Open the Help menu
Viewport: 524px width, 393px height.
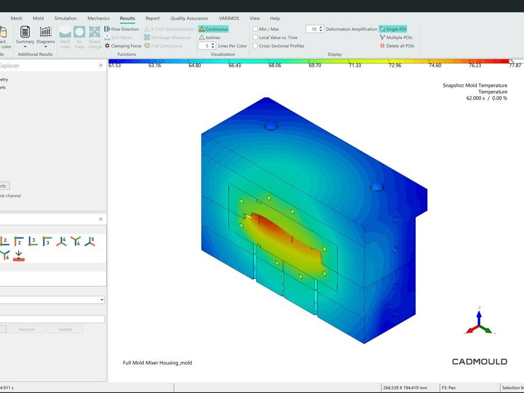tap(275, 19)
